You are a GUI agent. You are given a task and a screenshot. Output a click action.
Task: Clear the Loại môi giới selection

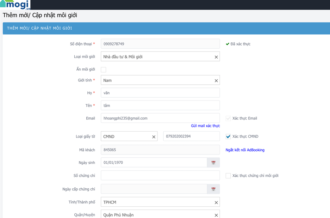pos(216,57)
